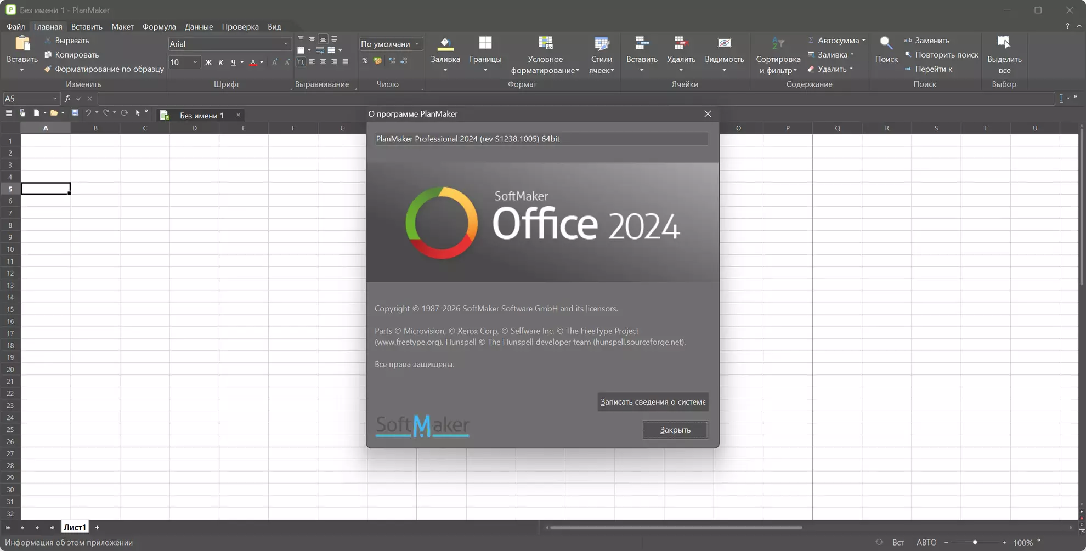This screenshot has width=1086, height=551.
Task: Open the paste (Вставить) options arrow
Action: tap(22, 70)
